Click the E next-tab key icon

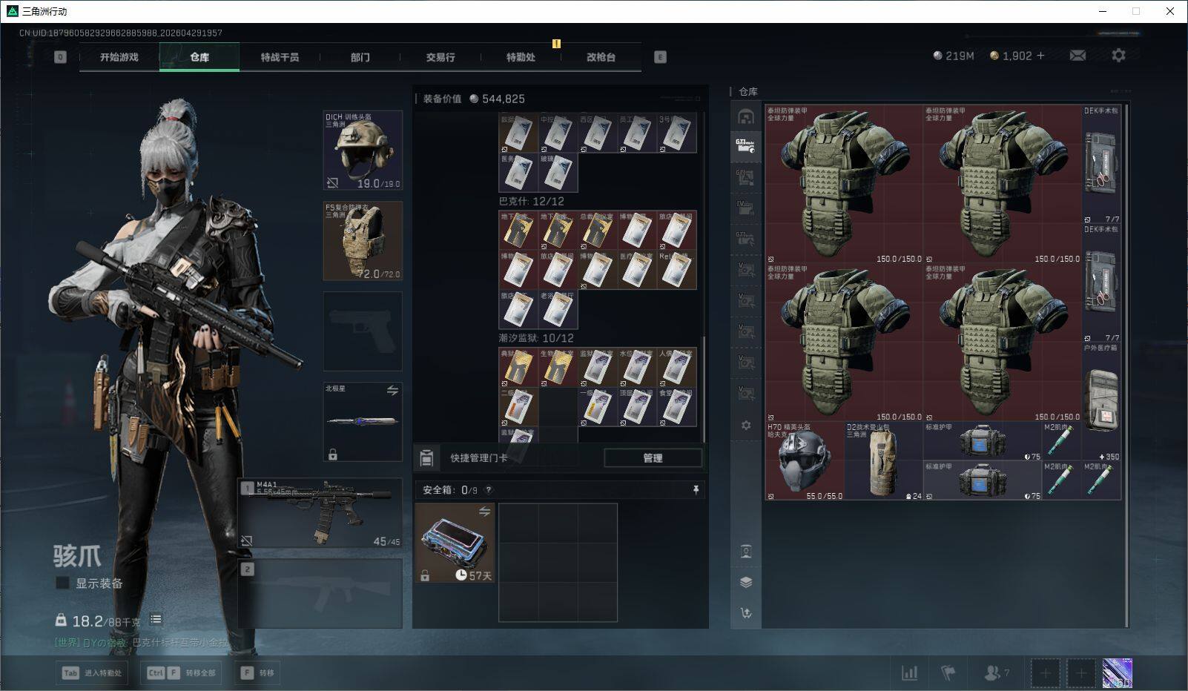coord(660,57)
